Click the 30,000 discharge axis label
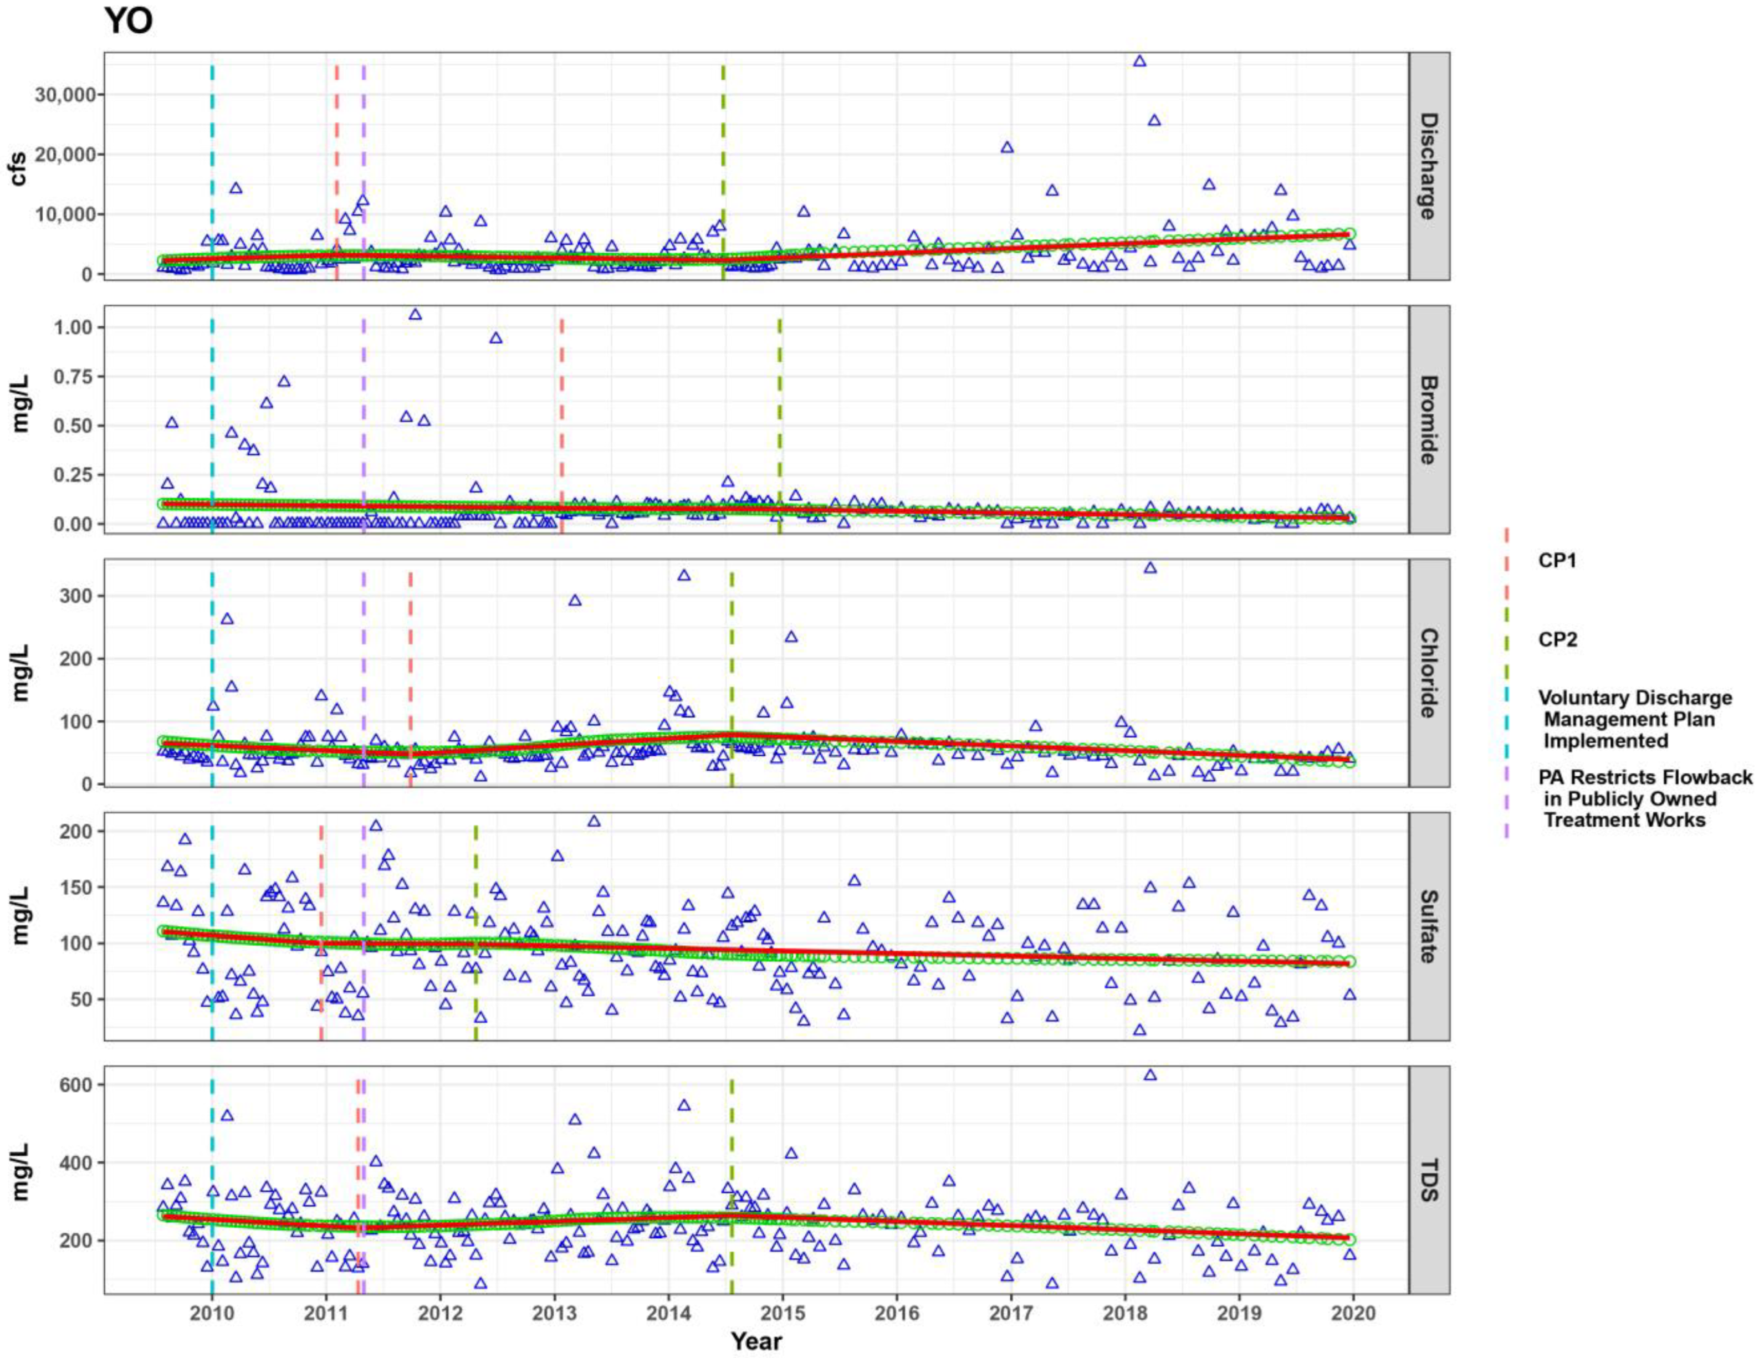The width and height of the screenshot is (1759, 1358). 65,94
